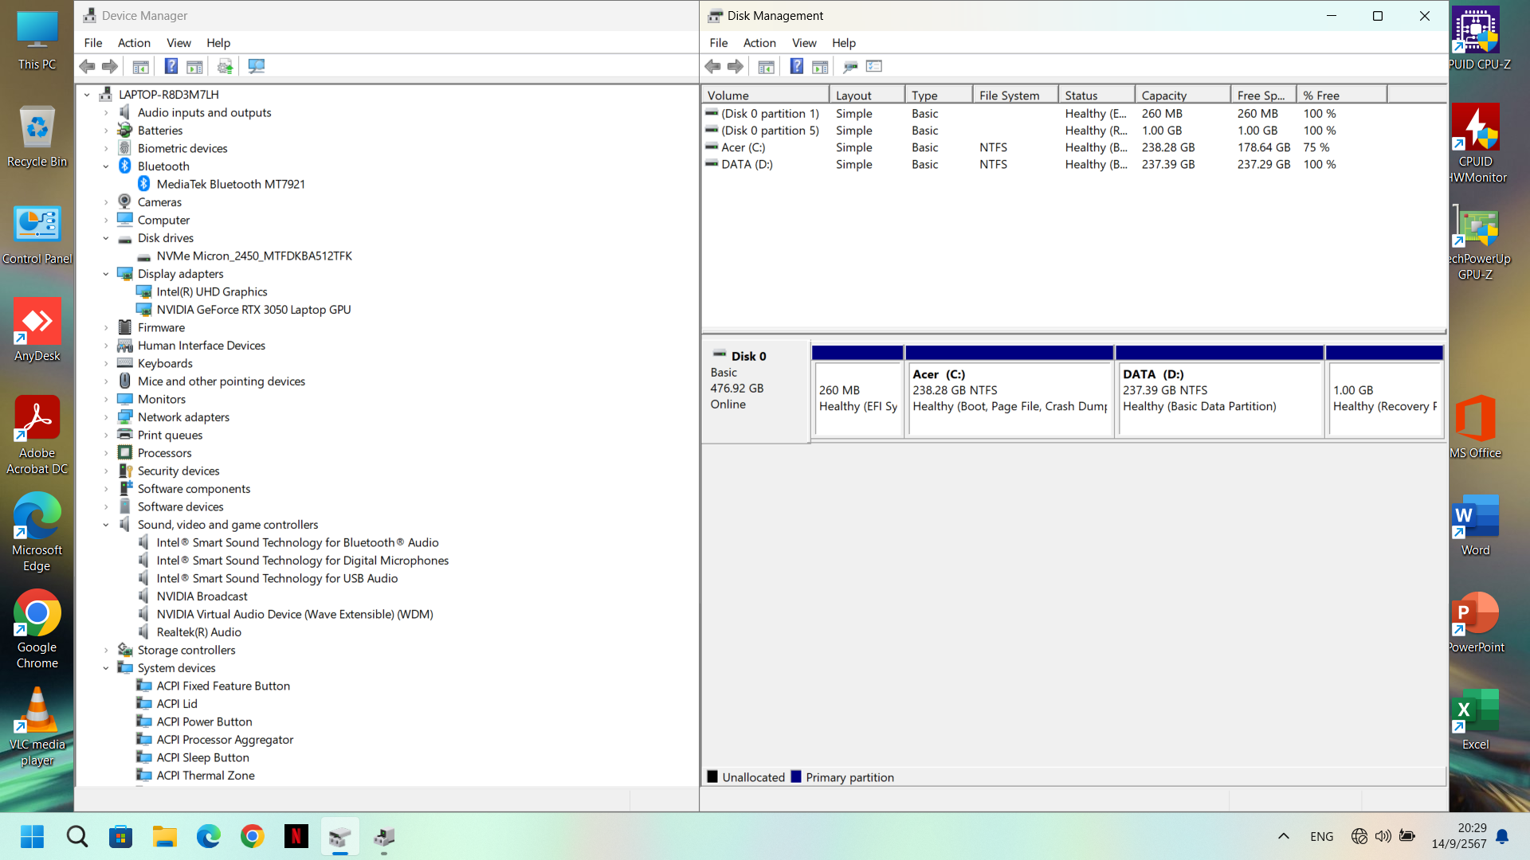Image resolution: width=1530 pixels, height=860 pixels.
Task: Click Connect/Refresh disk icon in Disk Management toolbar
Action: point(850,66)
